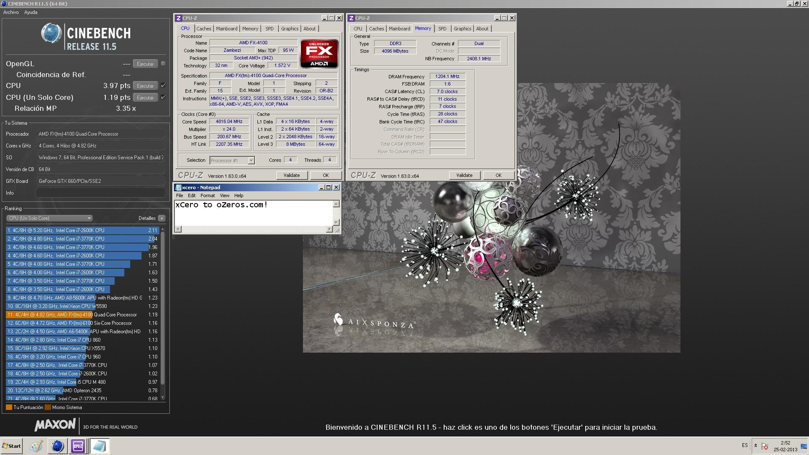Open the View menu in Notepad
Viewport: 809px width, 455px height.
point(225,195)
